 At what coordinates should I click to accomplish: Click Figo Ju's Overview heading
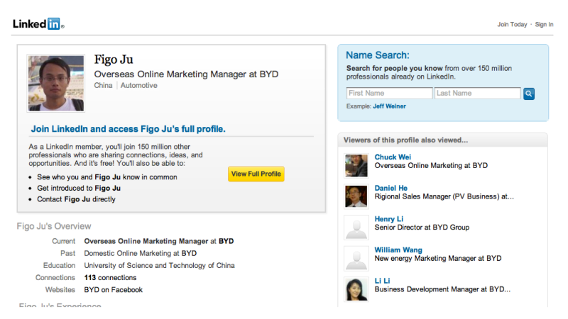tap(54, 226)
